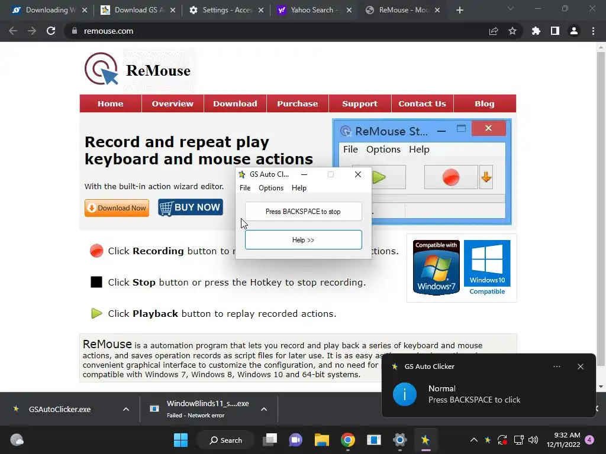Open Task View on taskbar

tap(270, 440)
